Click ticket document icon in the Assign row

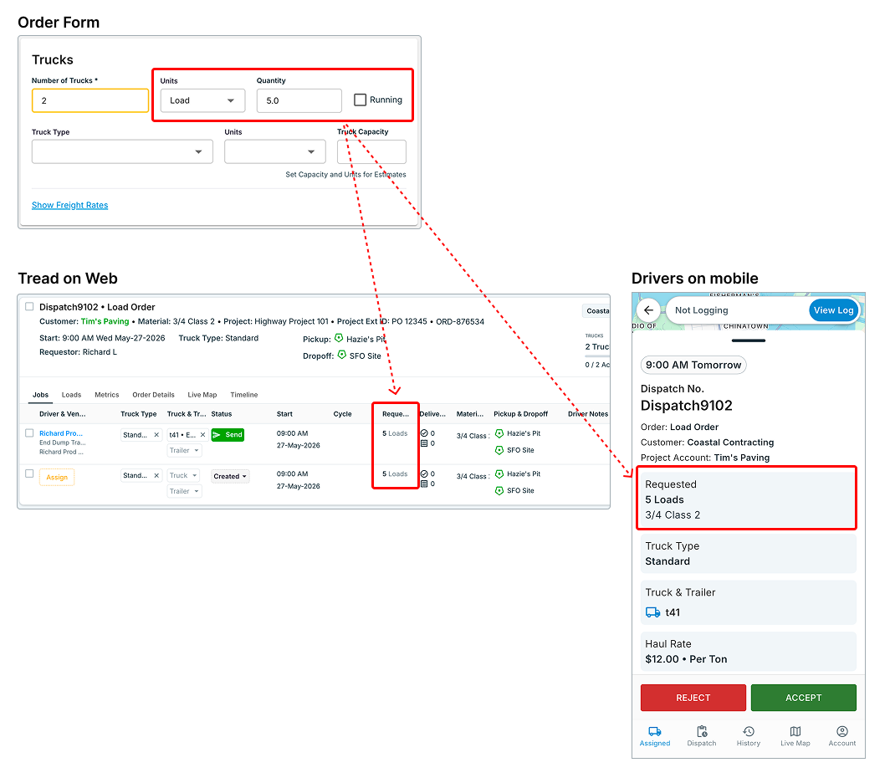pyautogui.click(x=424, y=484)
